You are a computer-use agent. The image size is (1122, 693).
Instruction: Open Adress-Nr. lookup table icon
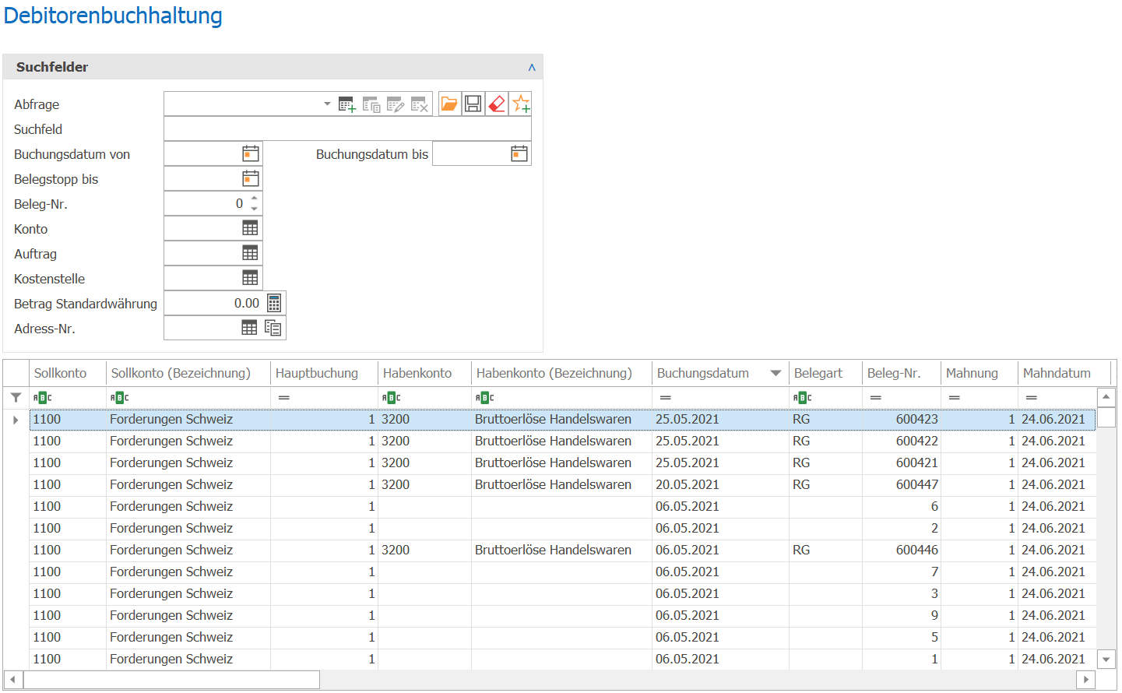pos(249,328)
